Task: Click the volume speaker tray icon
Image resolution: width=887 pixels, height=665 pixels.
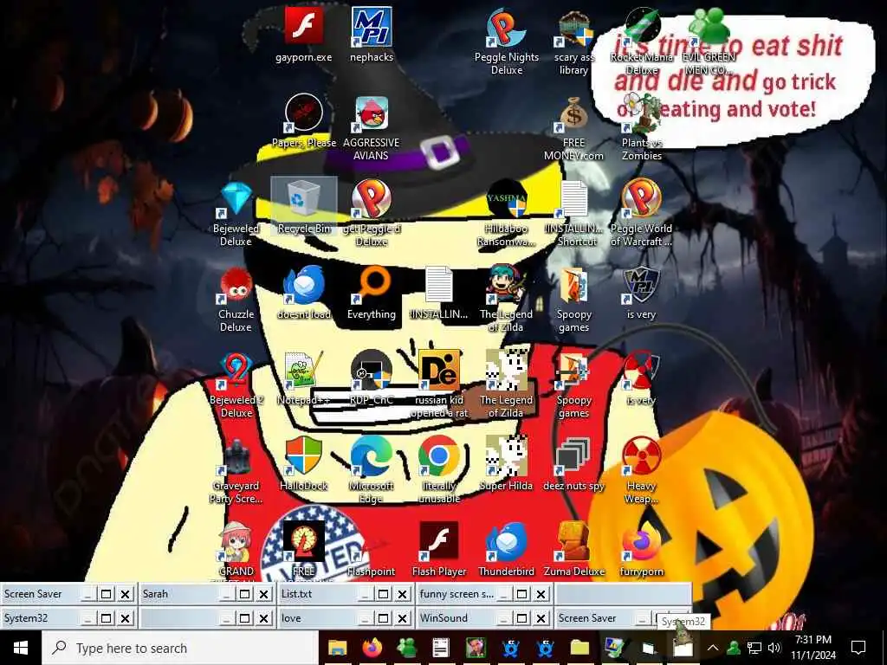Action: pyautogui.click(x=774, y=648)
